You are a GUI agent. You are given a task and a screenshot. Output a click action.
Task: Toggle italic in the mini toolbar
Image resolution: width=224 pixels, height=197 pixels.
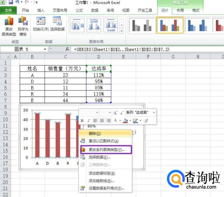89,121
